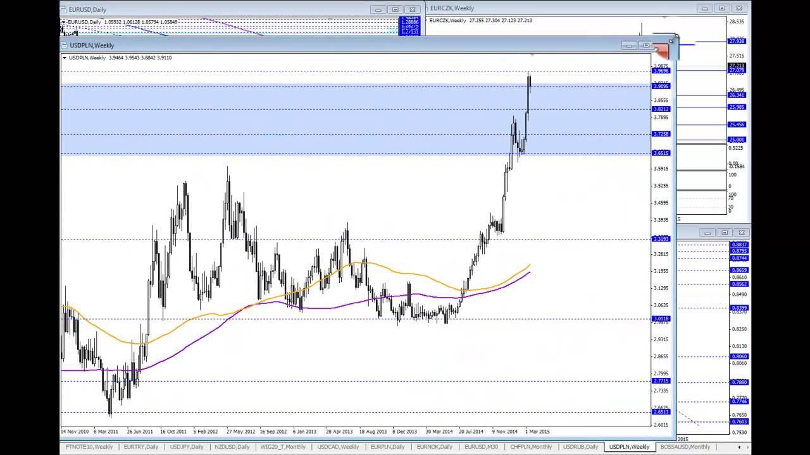This screenshot has height=455, width=810.
Task: Switch to the BOSSAUSD,Monthly tab
Action: (x=685, y=447)
